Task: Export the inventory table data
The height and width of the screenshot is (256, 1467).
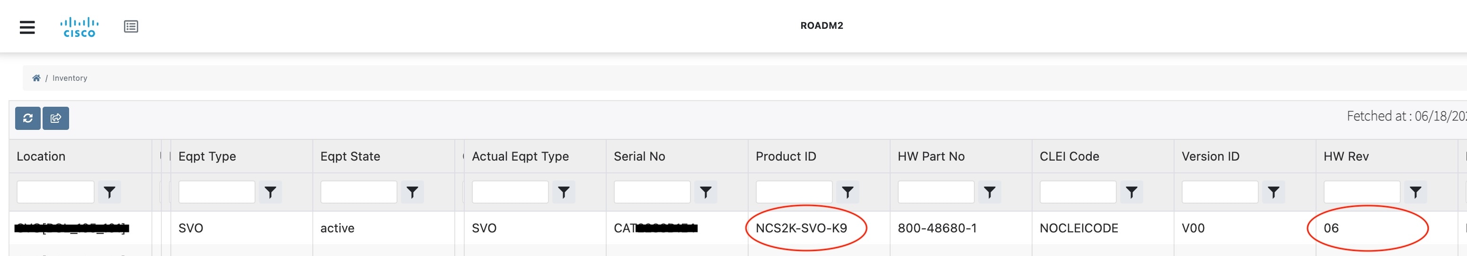Action: (56, 119)
